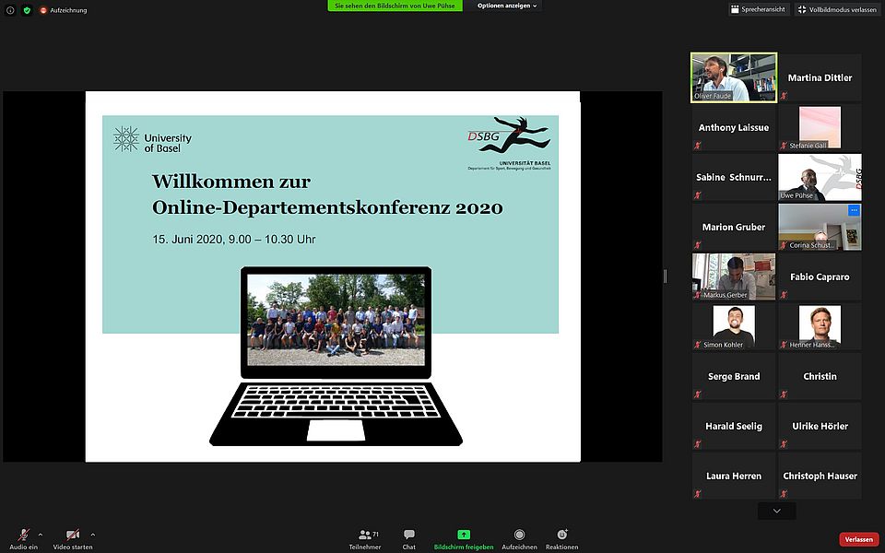Screen dimensions: 885x553
Task: Click the Aufzeichnung recording indicator
Action: (64, 9)
